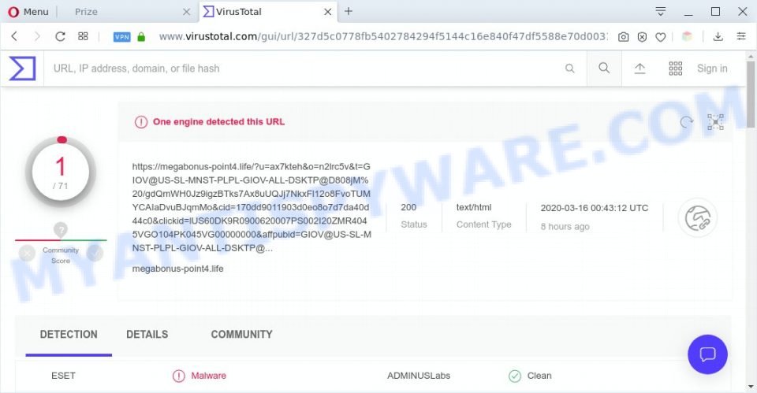The width and height of the screenshot is (757, 393).
Task: Focus the URL, IP address, domain search field
Action: coord(307,69)
